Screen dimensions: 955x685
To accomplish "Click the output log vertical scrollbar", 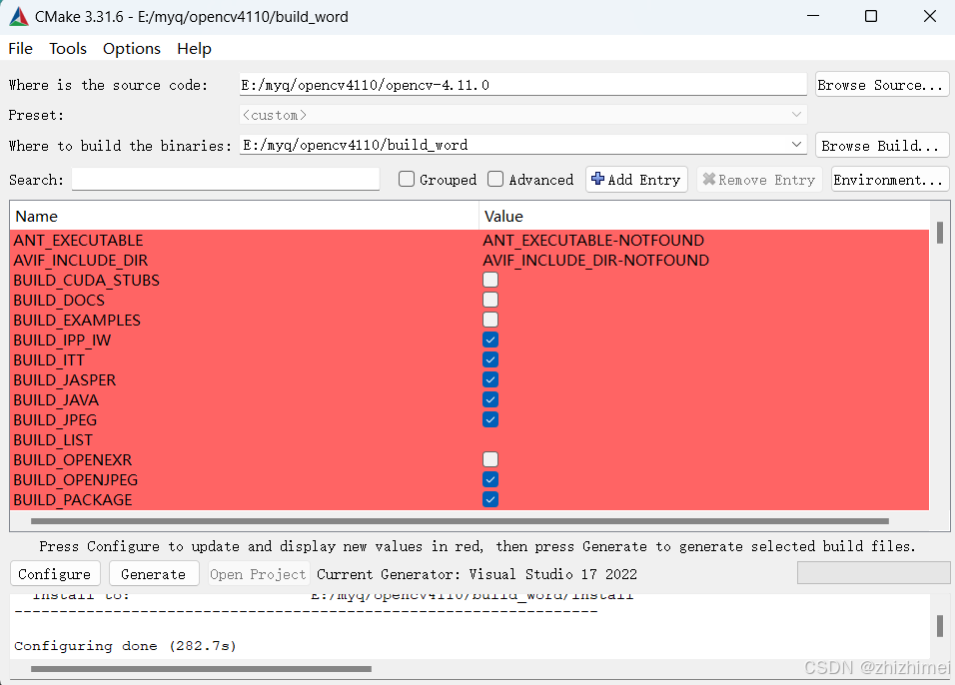I will pyautogui.click(x=940, y=626).
